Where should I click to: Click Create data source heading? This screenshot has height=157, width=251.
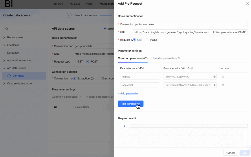[x=17, y=15]
